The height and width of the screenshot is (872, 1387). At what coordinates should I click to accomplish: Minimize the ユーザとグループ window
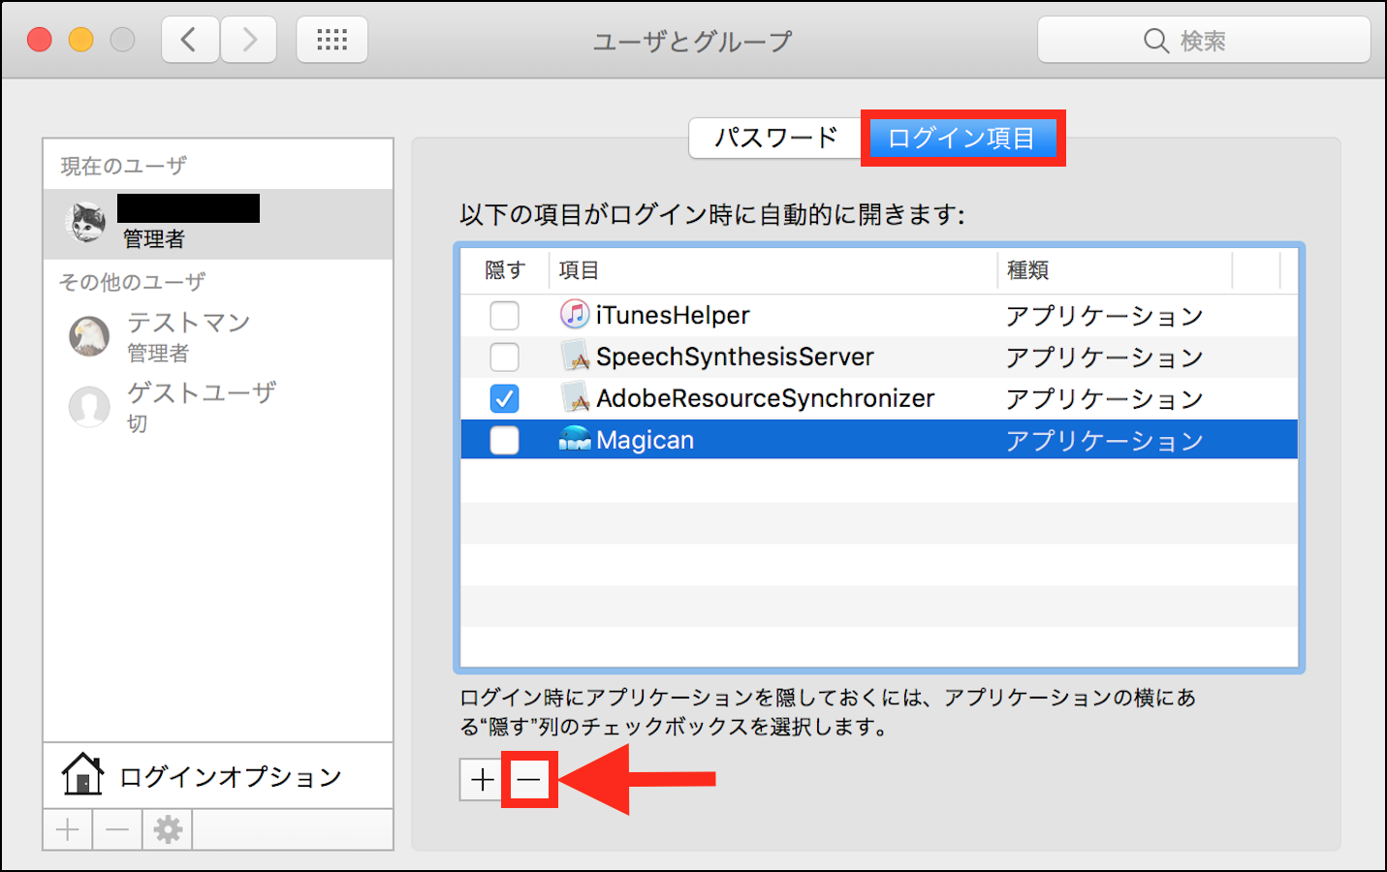pyautogui.click(x=81, y=40)
